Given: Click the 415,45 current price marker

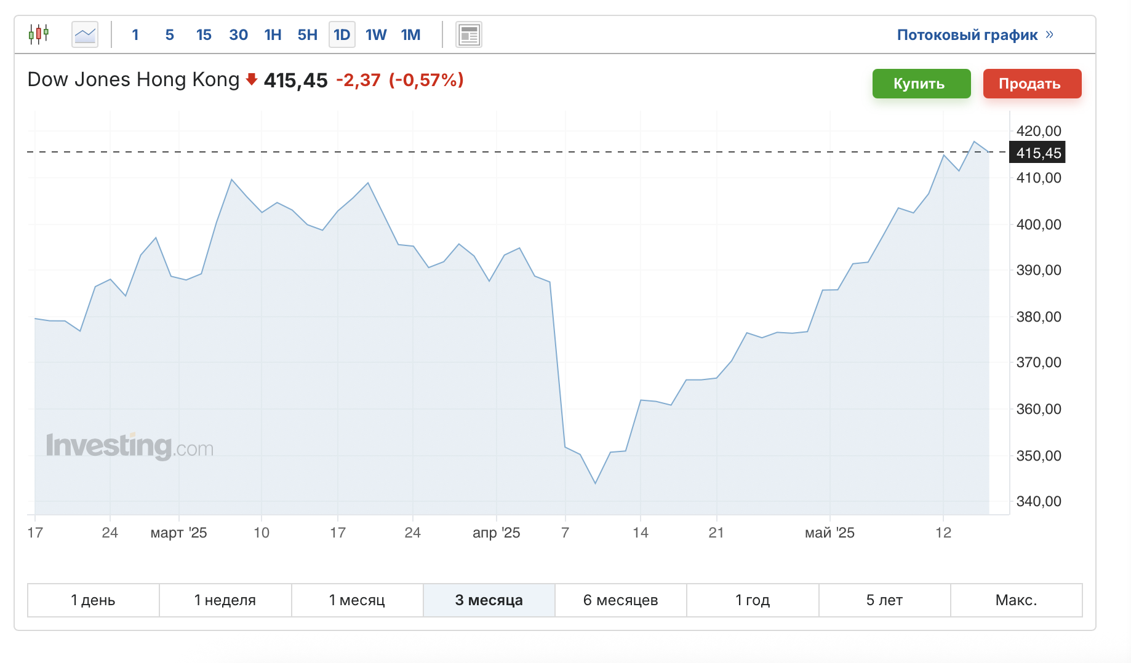Looking at the screenshot, I should click(x=1037, y=153).
